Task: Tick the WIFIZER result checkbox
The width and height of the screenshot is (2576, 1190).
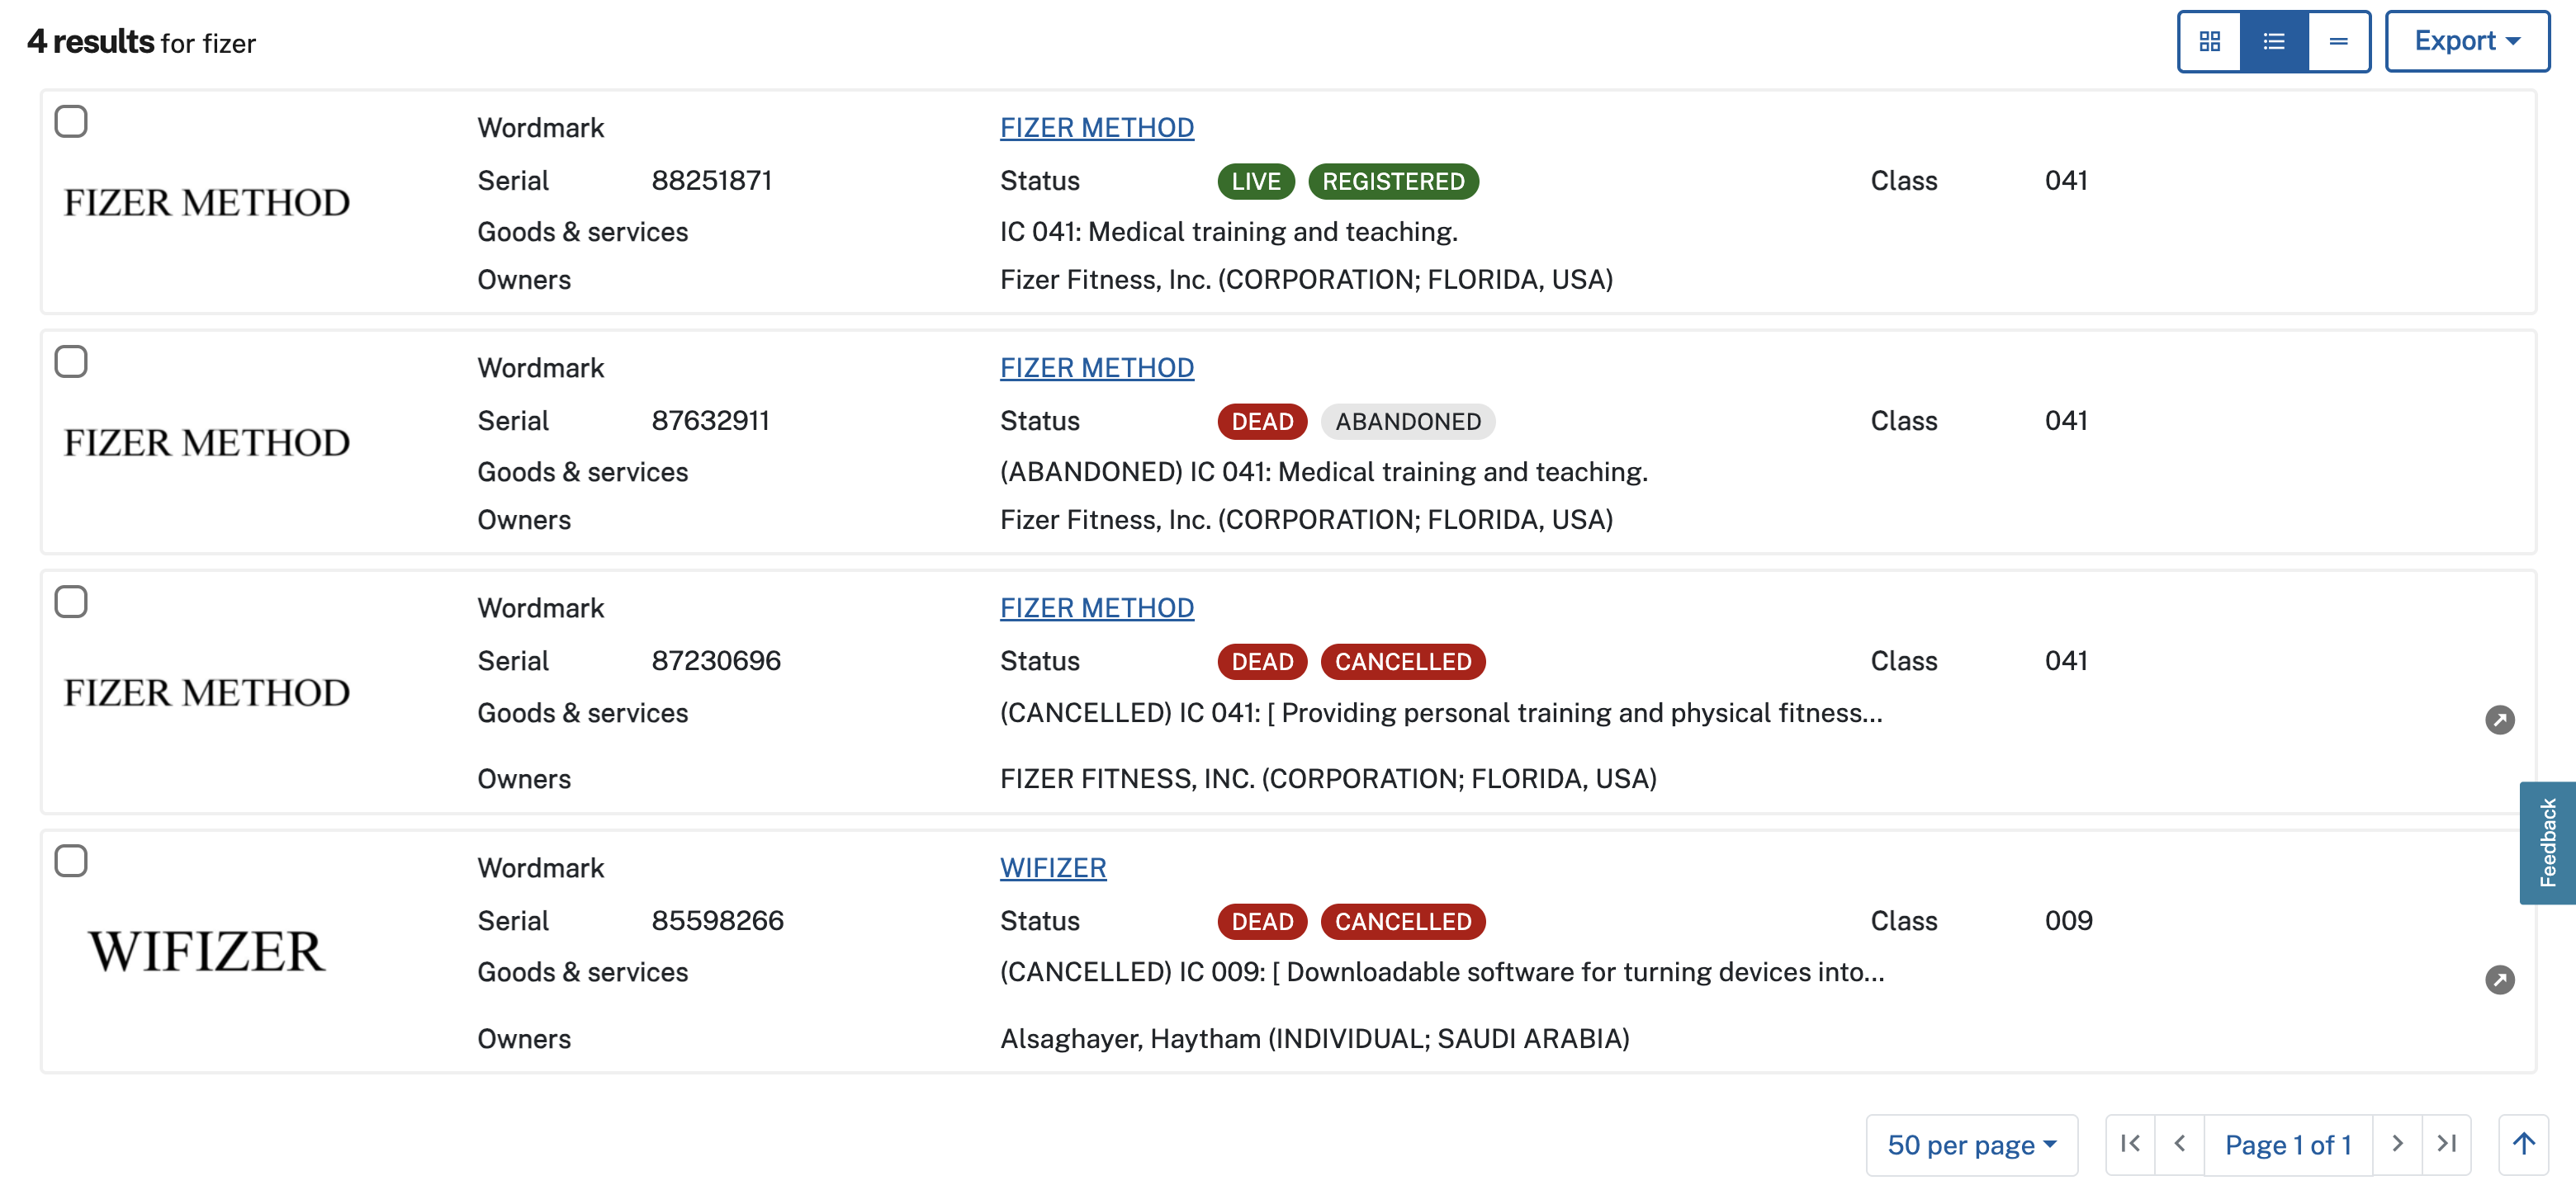Action: tap(71, 860)
